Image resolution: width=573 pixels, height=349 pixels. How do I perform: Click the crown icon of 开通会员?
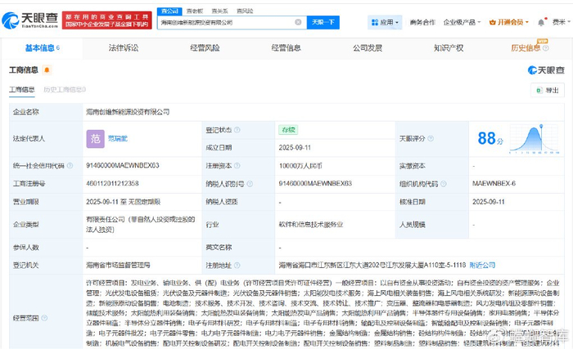[492, 22]
